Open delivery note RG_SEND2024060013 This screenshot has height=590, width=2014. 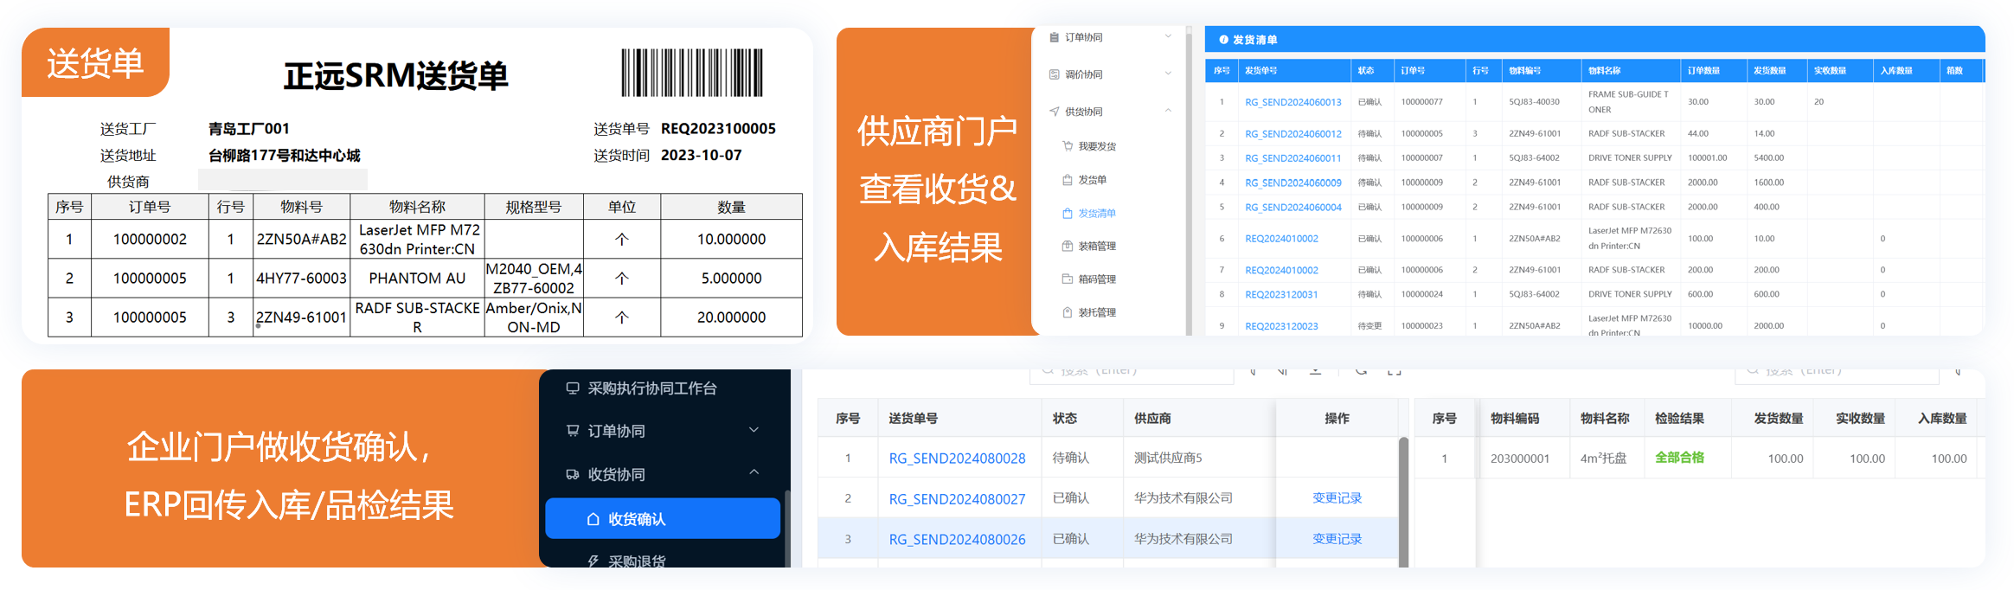click(x=1292, y=102)
